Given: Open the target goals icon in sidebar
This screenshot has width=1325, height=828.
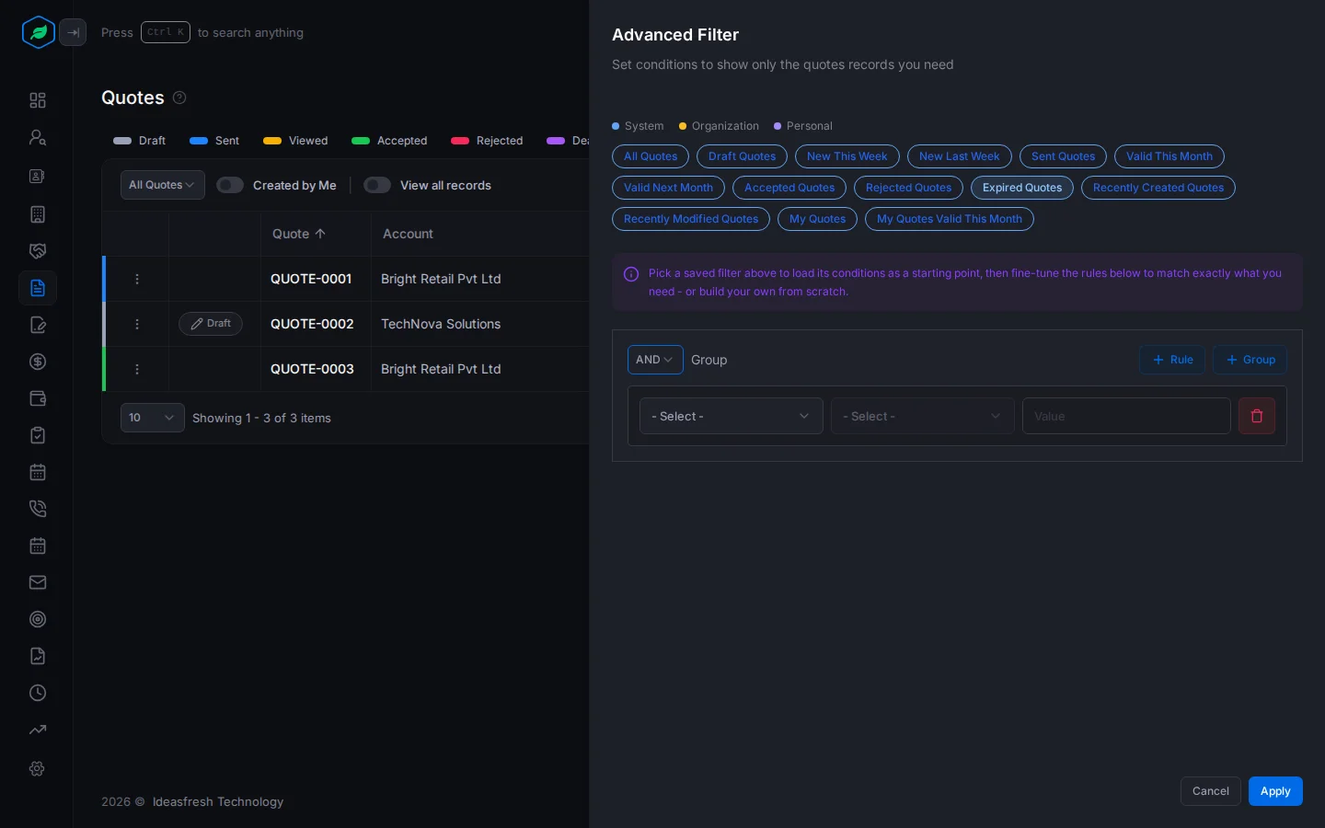Looking at the screenshot, I should click(38, 619).
